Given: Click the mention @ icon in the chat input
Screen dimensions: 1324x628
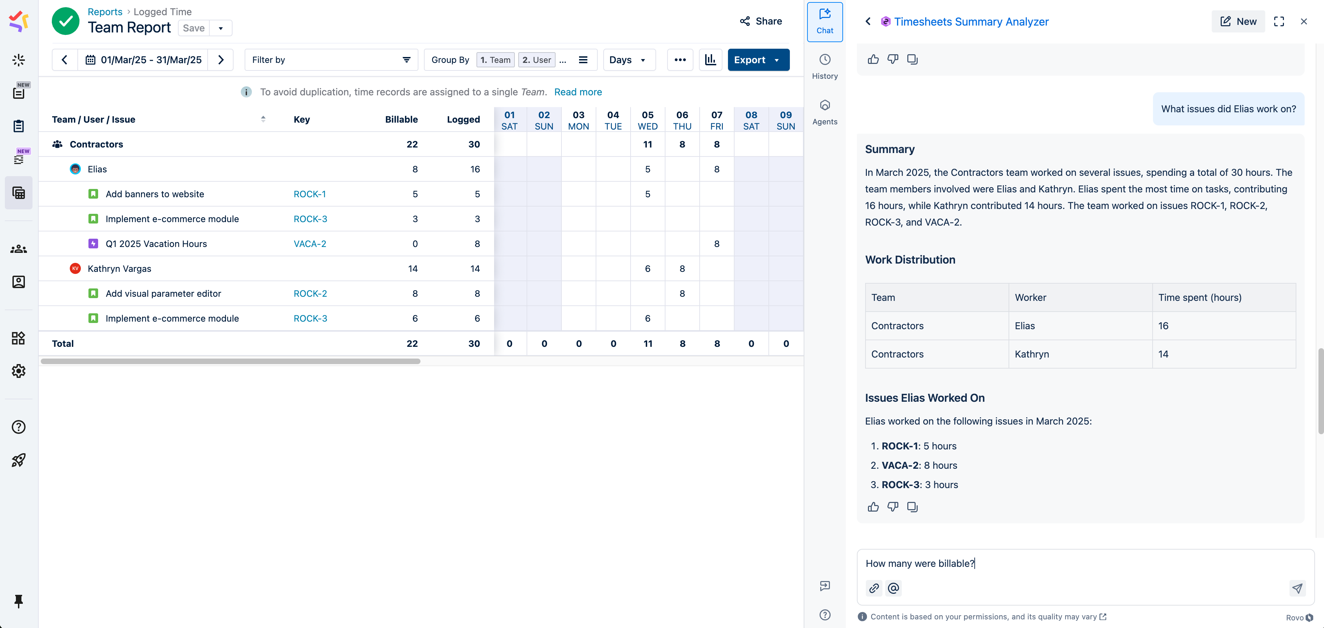Looking at the screenshot, I should click(x=893, y=588).
